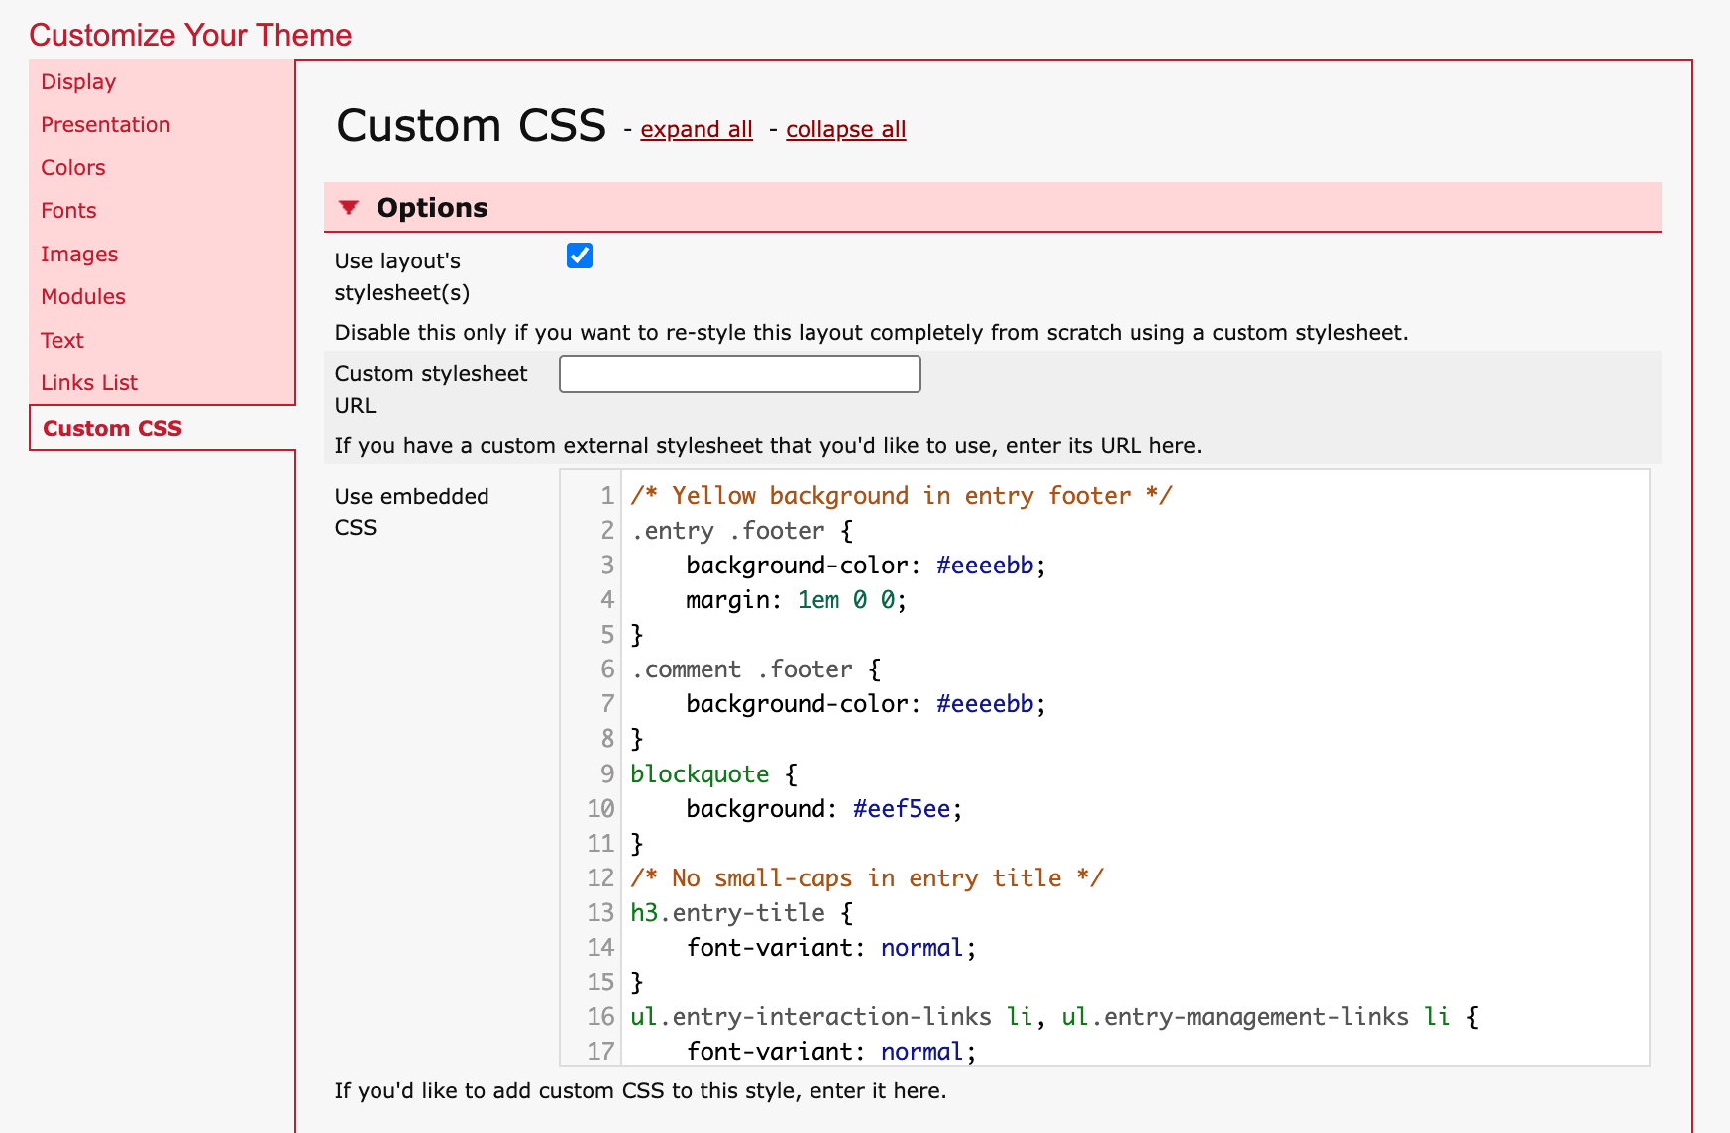
Task: Switch to the Fonts section
Action: 68,211
